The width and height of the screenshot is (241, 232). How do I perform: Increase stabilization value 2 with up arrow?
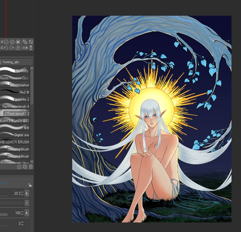pos(23,222)
